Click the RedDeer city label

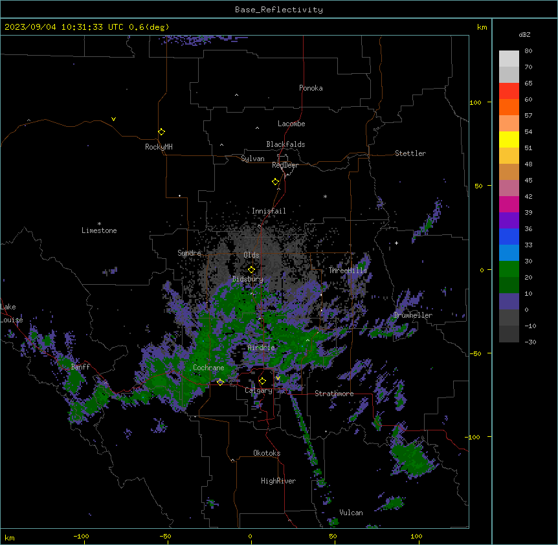coord(285,165)
